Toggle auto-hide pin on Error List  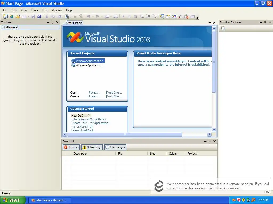[x=210, y=141]
